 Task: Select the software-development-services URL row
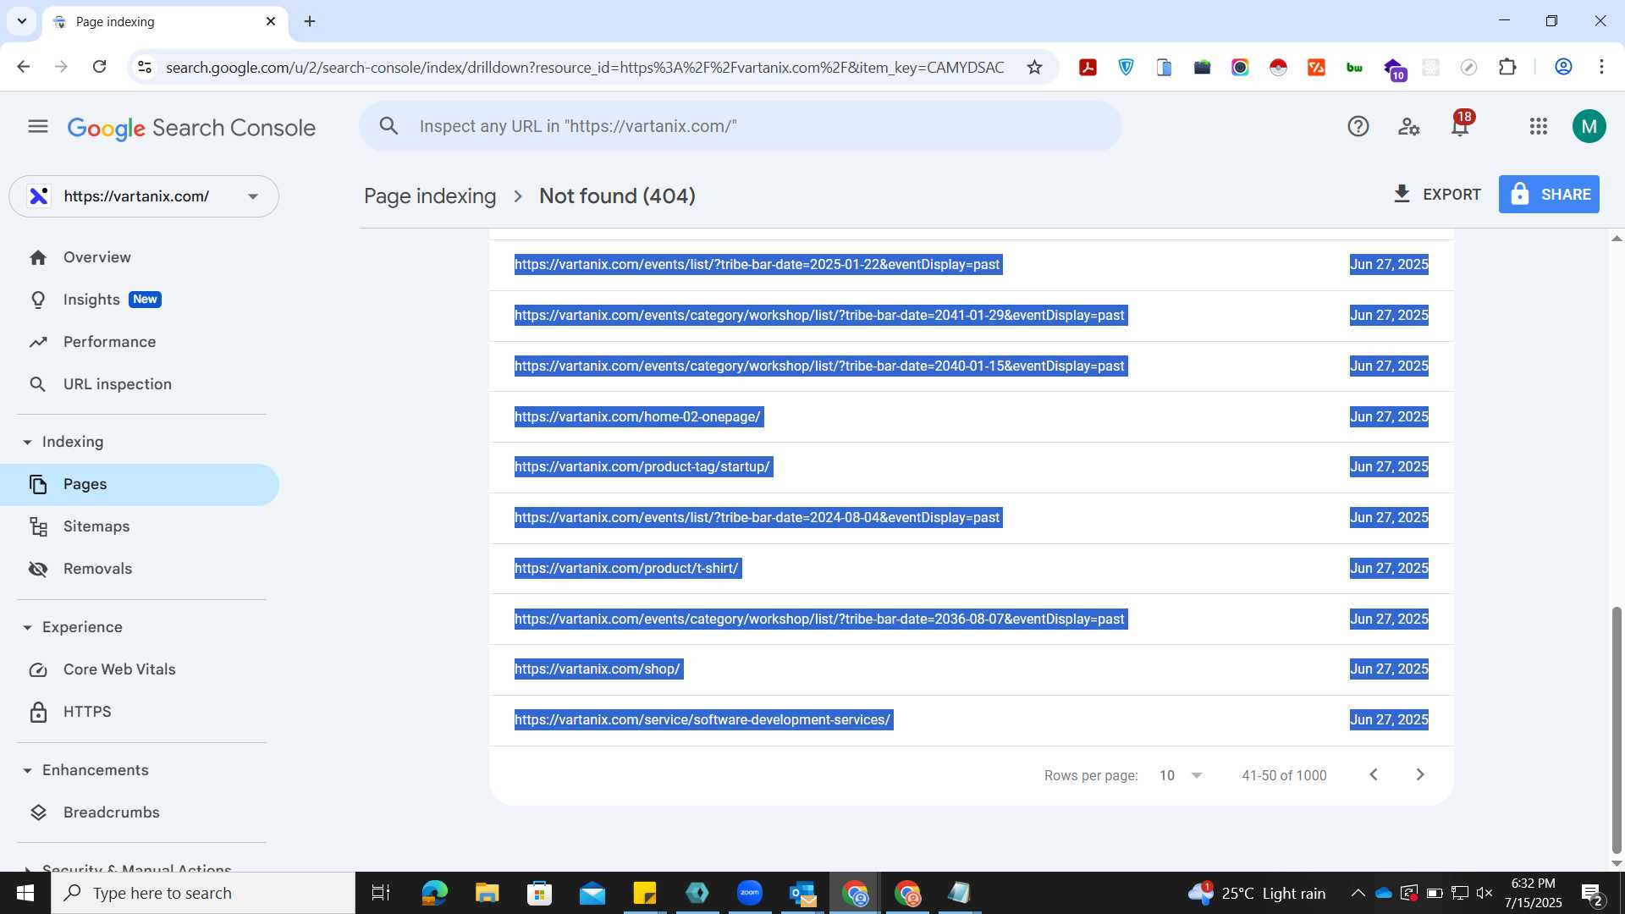pos(971,720)
